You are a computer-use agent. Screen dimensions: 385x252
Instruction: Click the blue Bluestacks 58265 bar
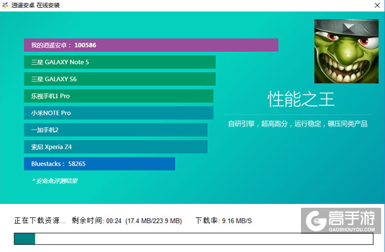99,164
